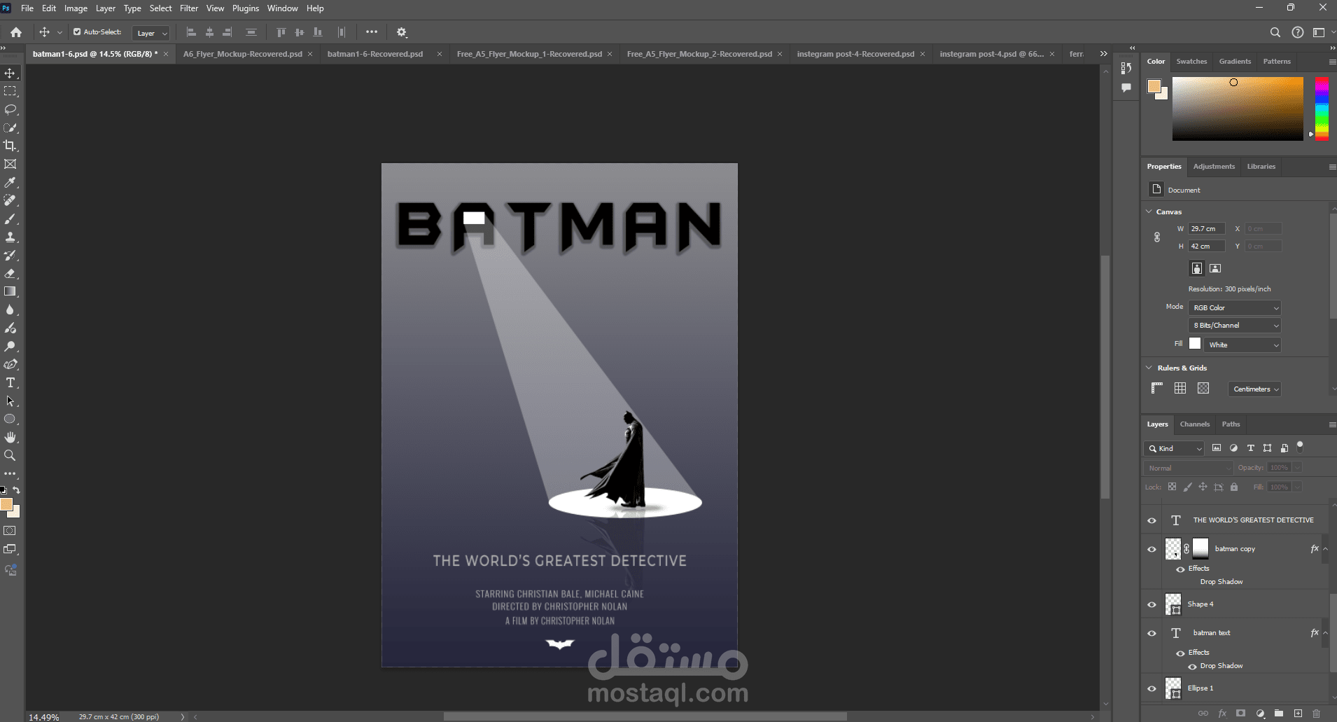1337x722 pixels.
Task: Switch to the Swatches tab
Action: [x=1191, y=62]
